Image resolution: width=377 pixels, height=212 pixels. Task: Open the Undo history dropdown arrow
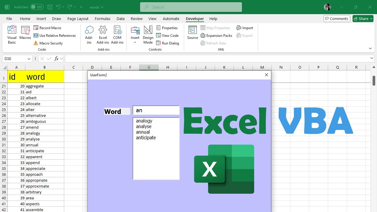(63, 7)
